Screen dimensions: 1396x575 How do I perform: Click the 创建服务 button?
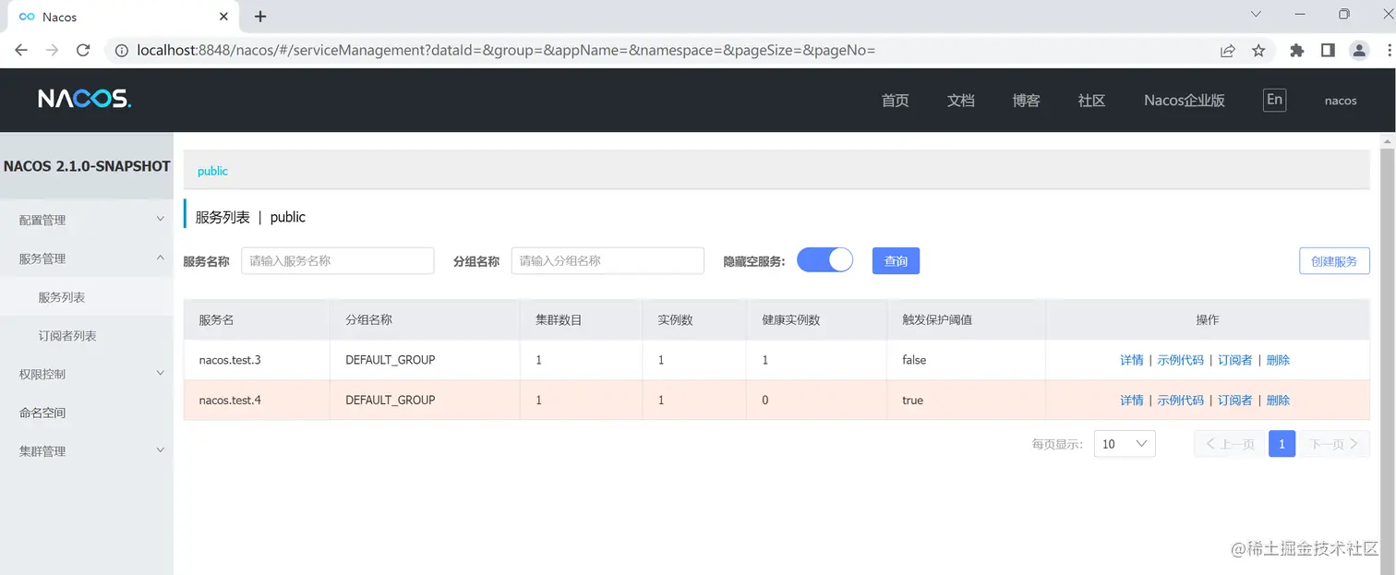click(1334, 261)
